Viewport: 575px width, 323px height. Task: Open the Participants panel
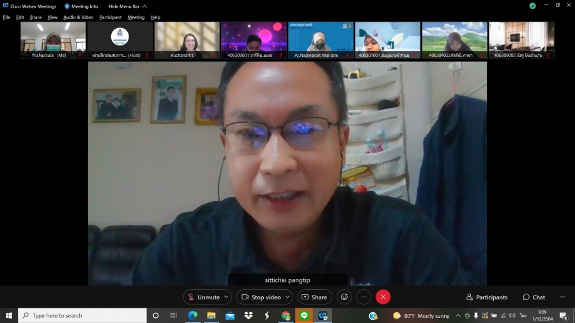(x=487, y=297)
